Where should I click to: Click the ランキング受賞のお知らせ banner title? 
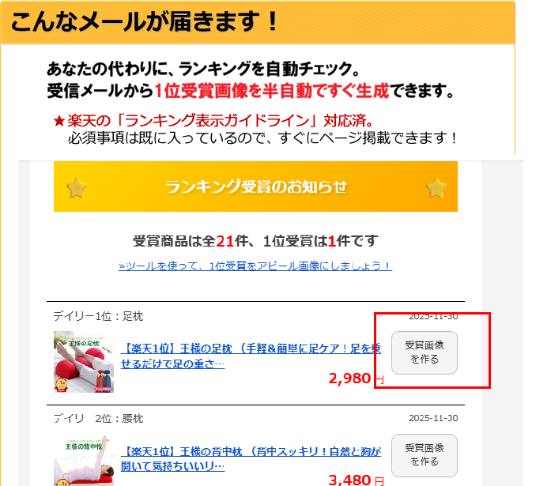tap(256, 186)
